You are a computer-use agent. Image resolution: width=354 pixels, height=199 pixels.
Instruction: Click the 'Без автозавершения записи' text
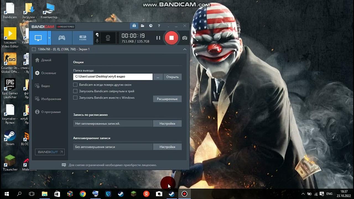pos(95,147)
